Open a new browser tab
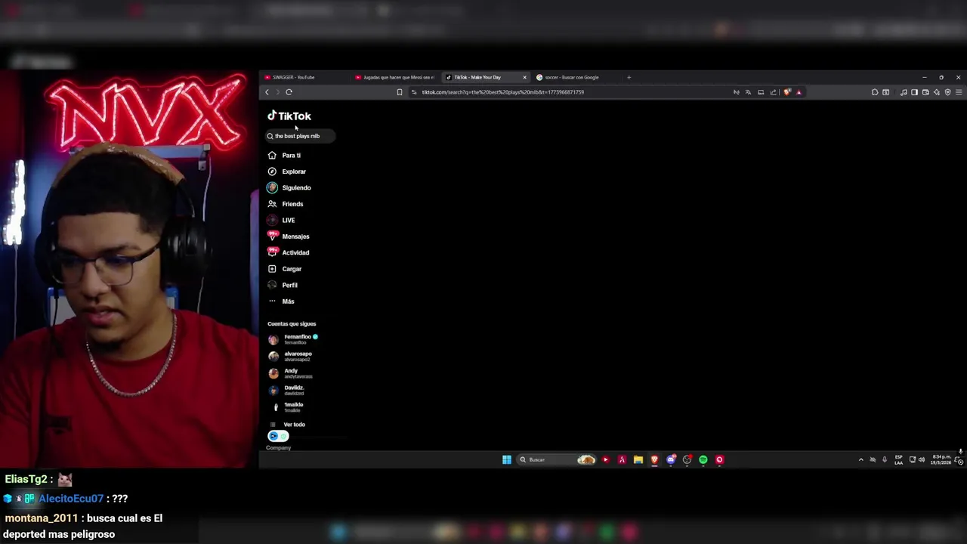Screen dimensions: 967x544 [x=629, y=77]
